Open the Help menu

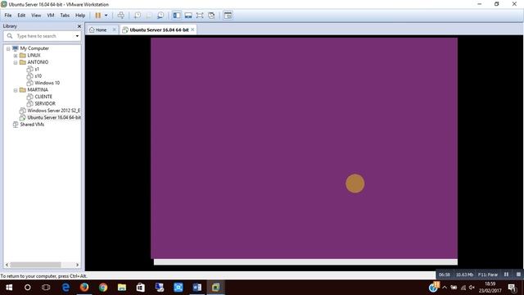[80, 16]
